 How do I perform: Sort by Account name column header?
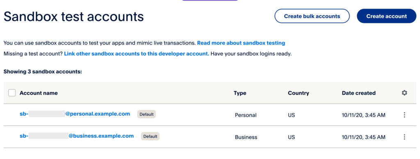pyautogui.click(x=39, y=93)
